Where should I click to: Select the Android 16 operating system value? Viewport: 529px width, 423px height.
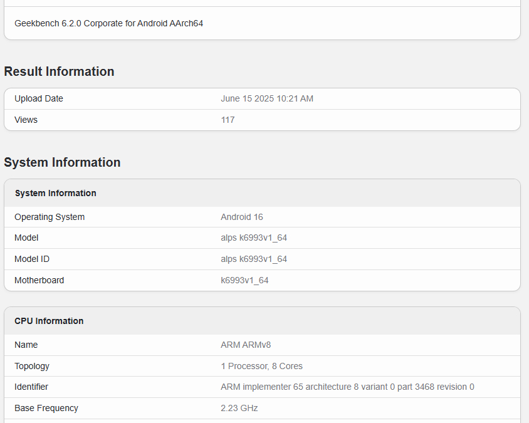pyautogui.click(x=241, y=217)
